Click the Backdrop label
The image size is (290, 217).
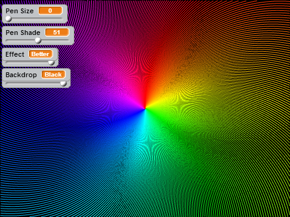click(21, 75)
